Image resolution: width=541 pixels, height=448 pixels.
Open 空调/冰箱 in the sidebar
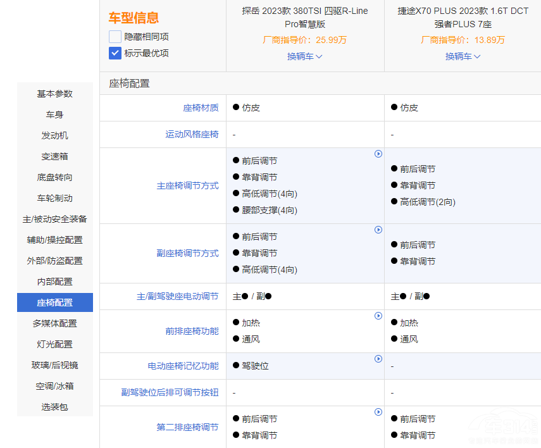(55, 386)
